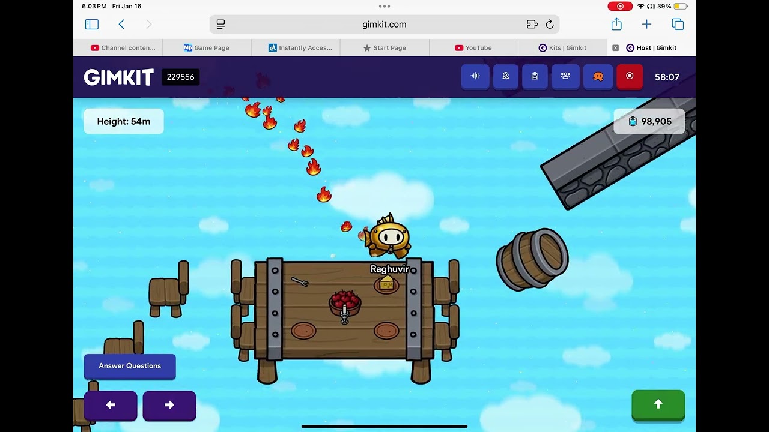
Task: Switch to the Start Page tab
Action: (384, 48)
